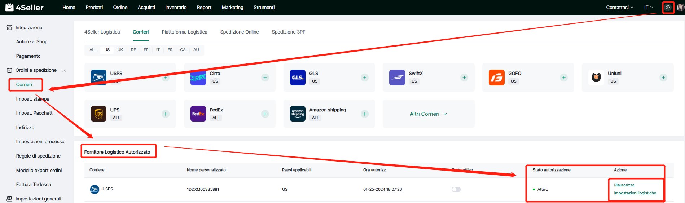Click the plus icon on Uniuni card
The height and width of the screenshot is (203, 685).
[663, 78]
